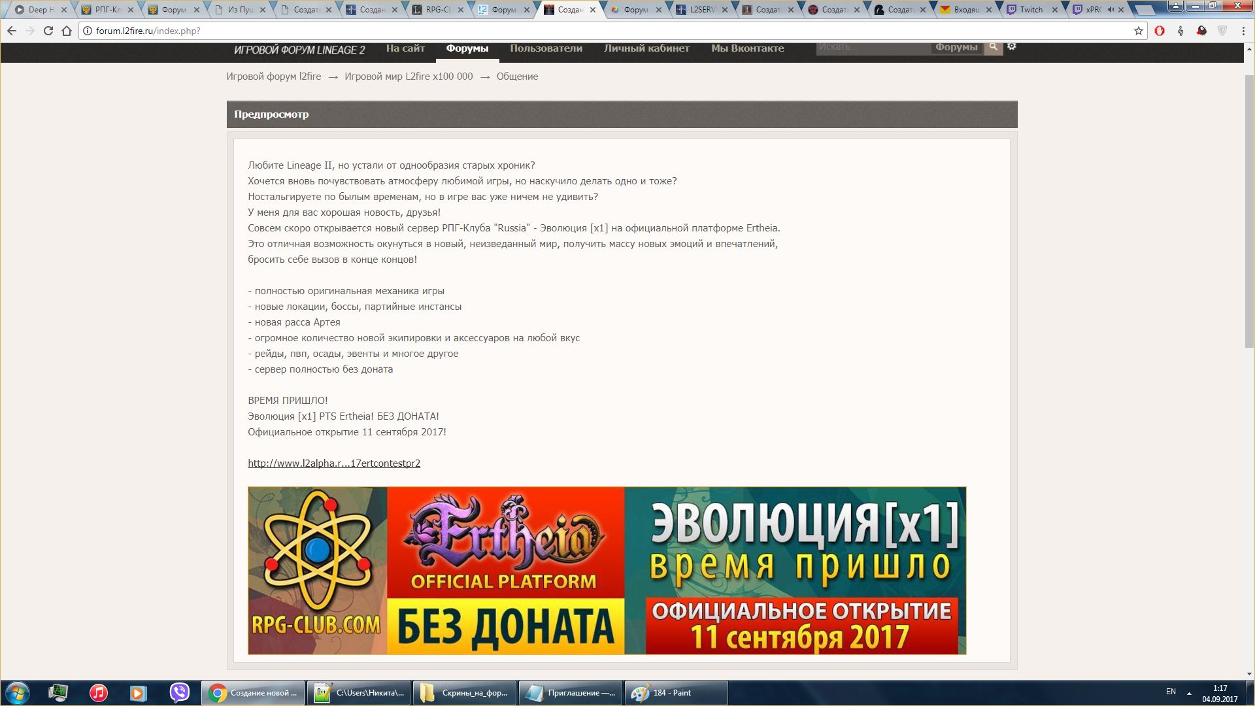
Task: Open Игровой мир L2fire x100 000 breadcrumb
Action: [409, 76]
